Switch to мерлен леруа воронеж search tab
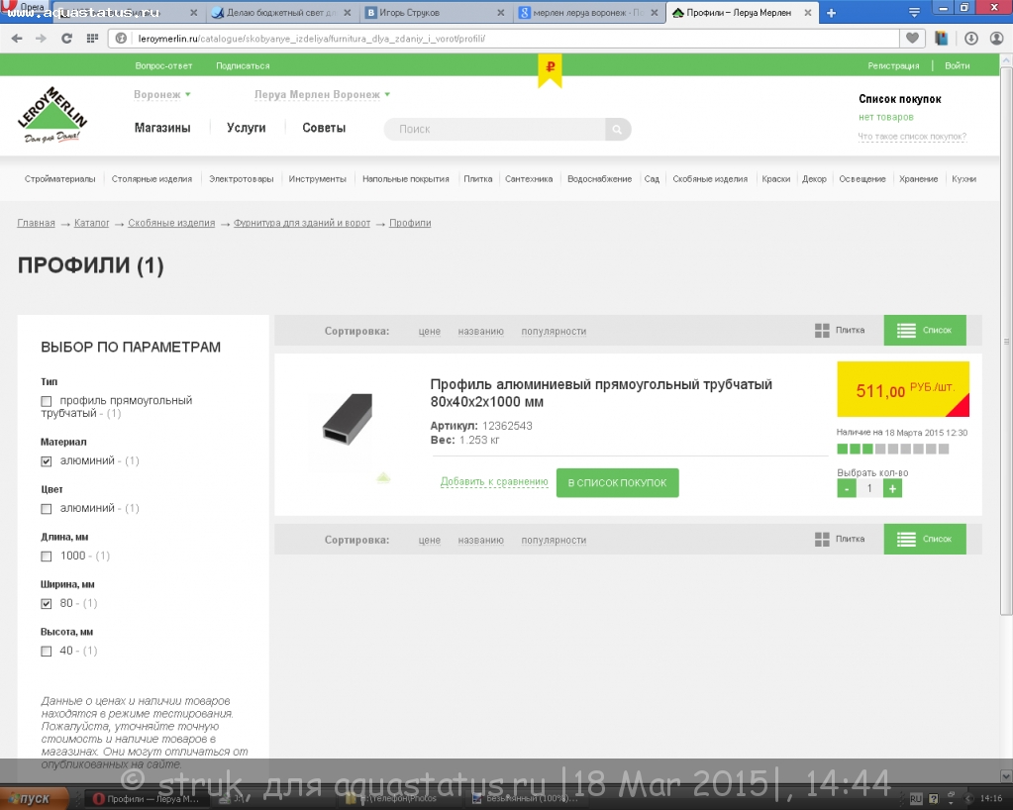This screenshot has height=810, width=1013. (589, 12)
